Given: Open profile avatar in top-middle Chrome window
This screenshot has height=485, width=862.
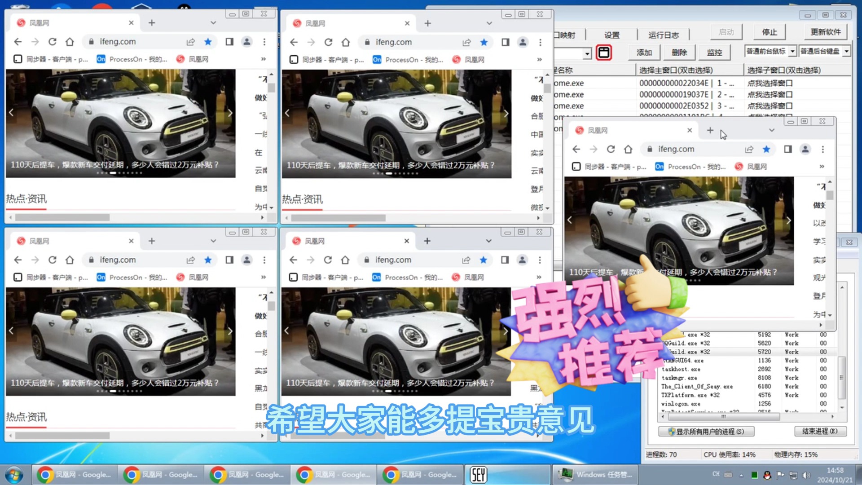Looking at the screenshot, I should (523, 42).
